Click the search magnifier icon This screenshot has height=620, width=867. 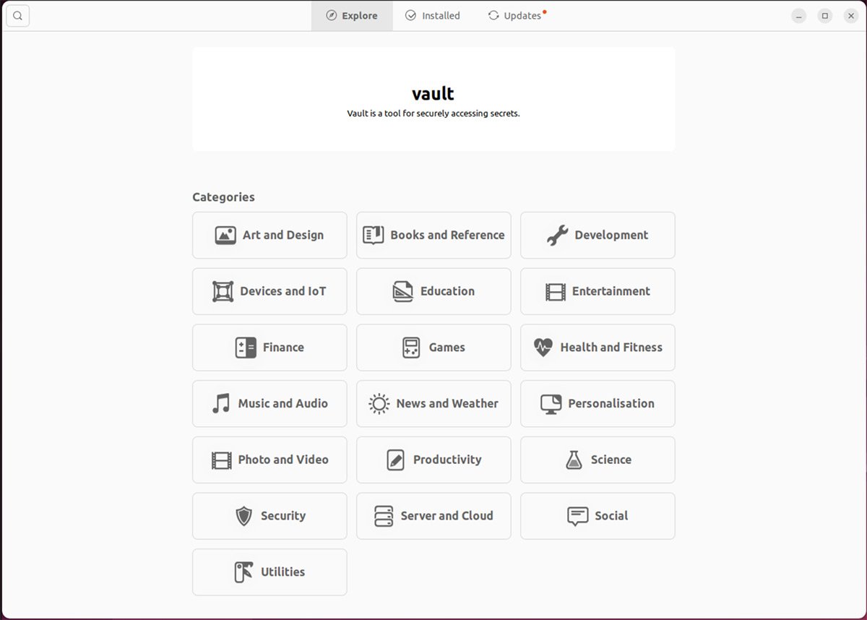(18, 16)
